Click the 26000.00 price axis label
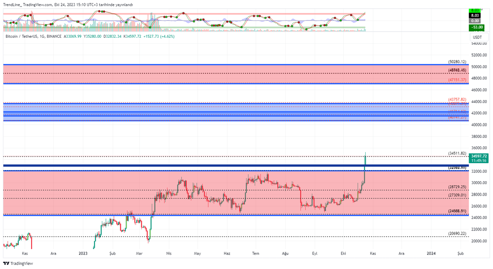Screen dimensions: 493x269 [479, 206]
